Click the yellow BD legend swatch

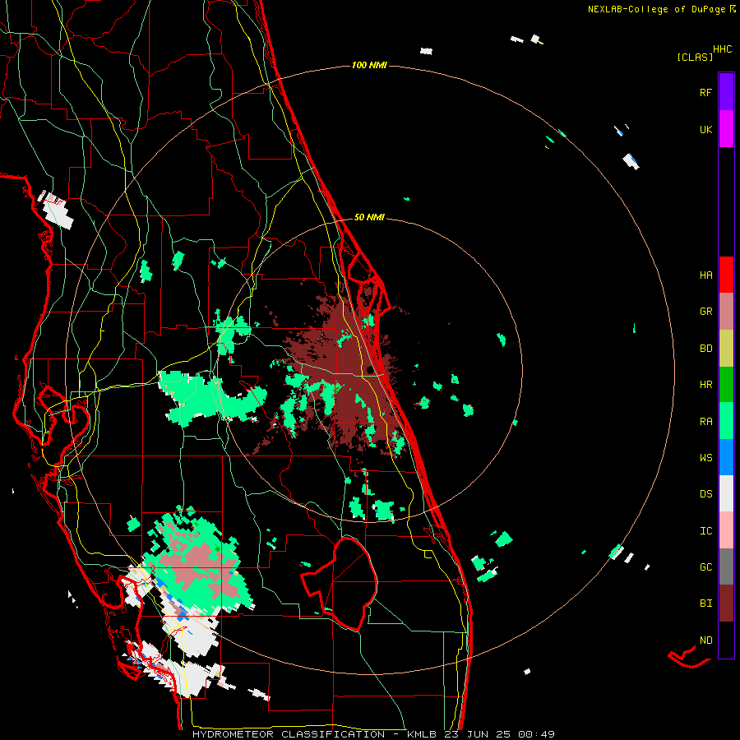tap(726, 349)
